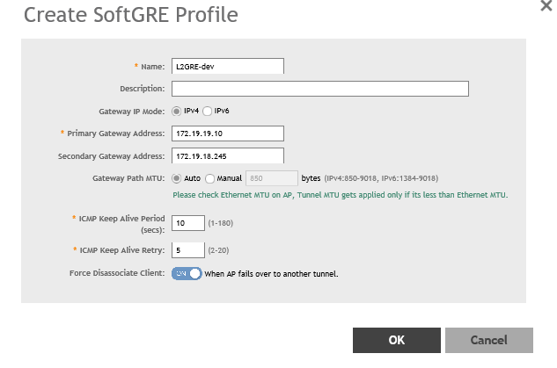Toggle Force Disassociate Client switch off
The width and height of the screenshot is (557, 368).
point(187,273)
